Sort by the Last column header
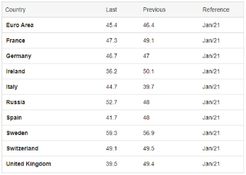246x175 pixels. (x=111, y=10)
